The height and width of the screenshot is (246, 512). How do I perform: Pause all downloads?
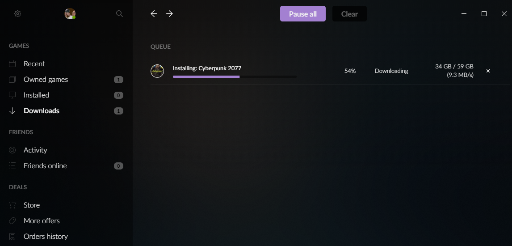pos(303,14)
